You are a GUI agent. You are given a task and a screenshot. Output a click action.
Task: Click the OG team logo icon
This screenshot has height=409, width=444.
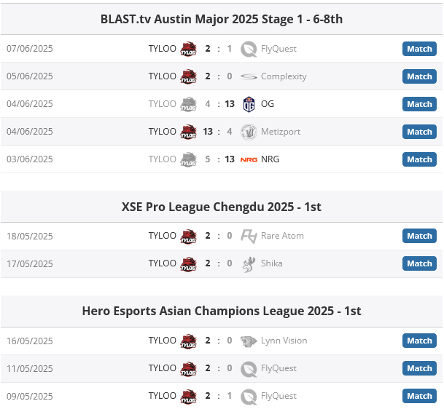click(x=249, y=104)
